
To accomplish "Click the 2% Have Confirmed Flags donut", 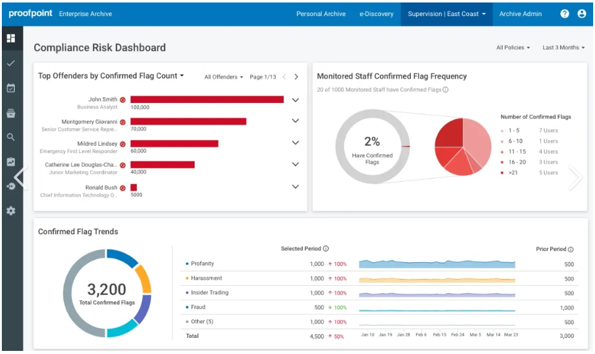I will (x=372, y=146).
